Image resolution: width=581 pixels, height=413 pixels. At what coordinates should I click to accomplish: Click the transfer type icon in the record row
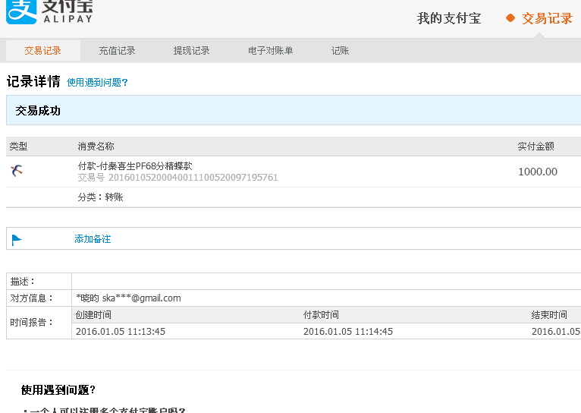click(x=17, y=171)
